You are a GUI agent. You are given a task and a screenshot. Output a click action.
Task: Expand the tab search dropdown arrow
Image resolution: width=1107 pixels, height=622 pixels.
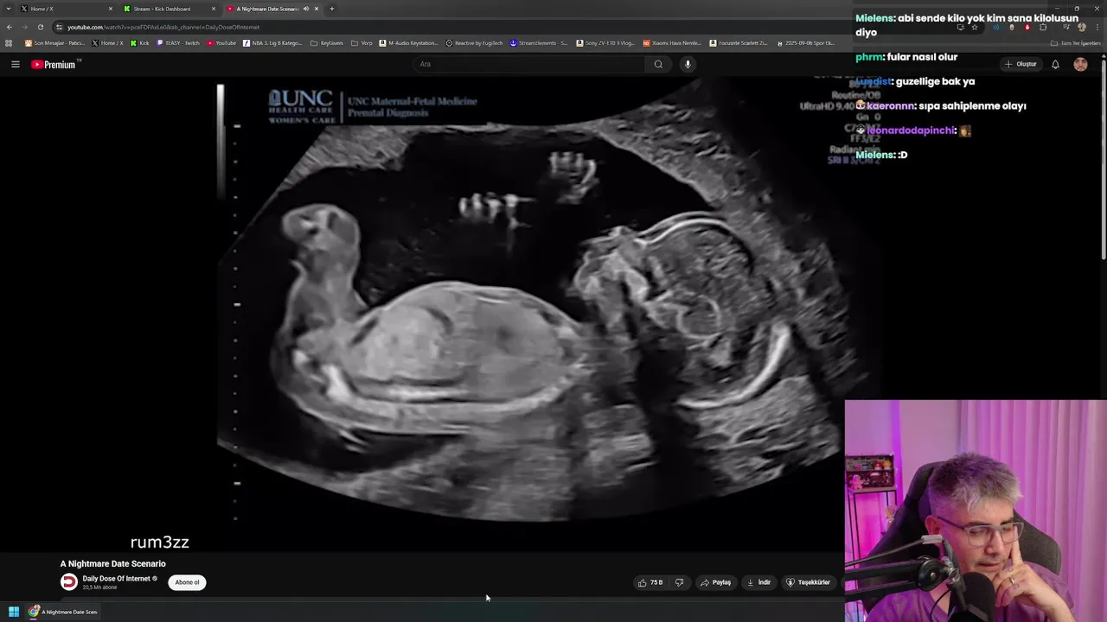click(9, 9)
